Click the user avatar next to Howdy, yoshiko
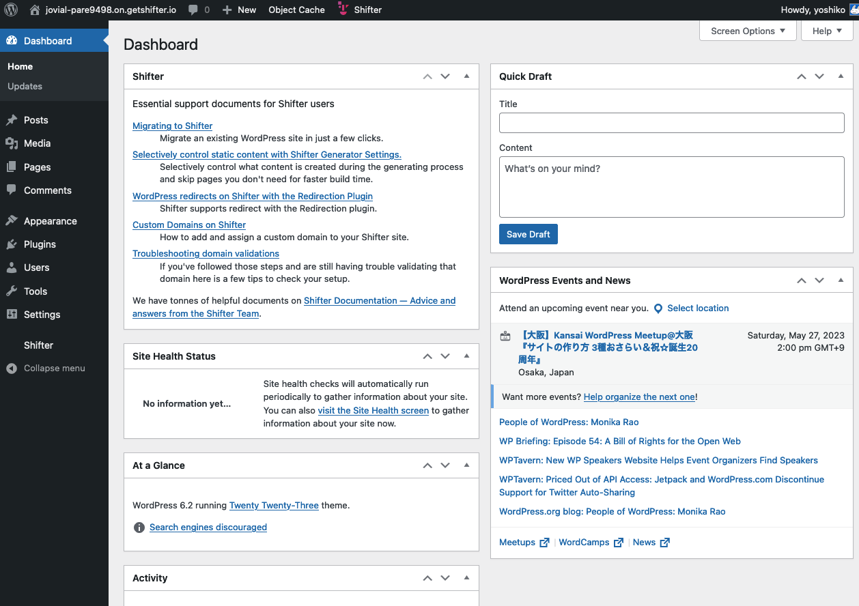 click(x=854, y=10)
